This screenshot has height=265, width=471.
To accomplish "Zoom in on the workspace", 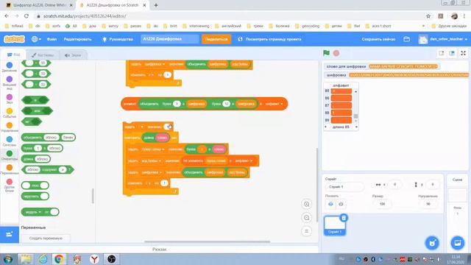I will coord(306,205).
